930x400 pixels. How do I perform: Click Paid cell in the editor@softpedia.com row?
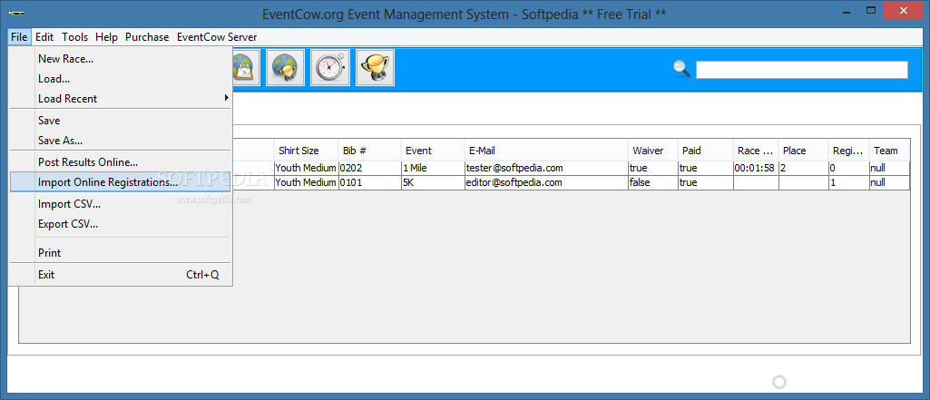705,182
